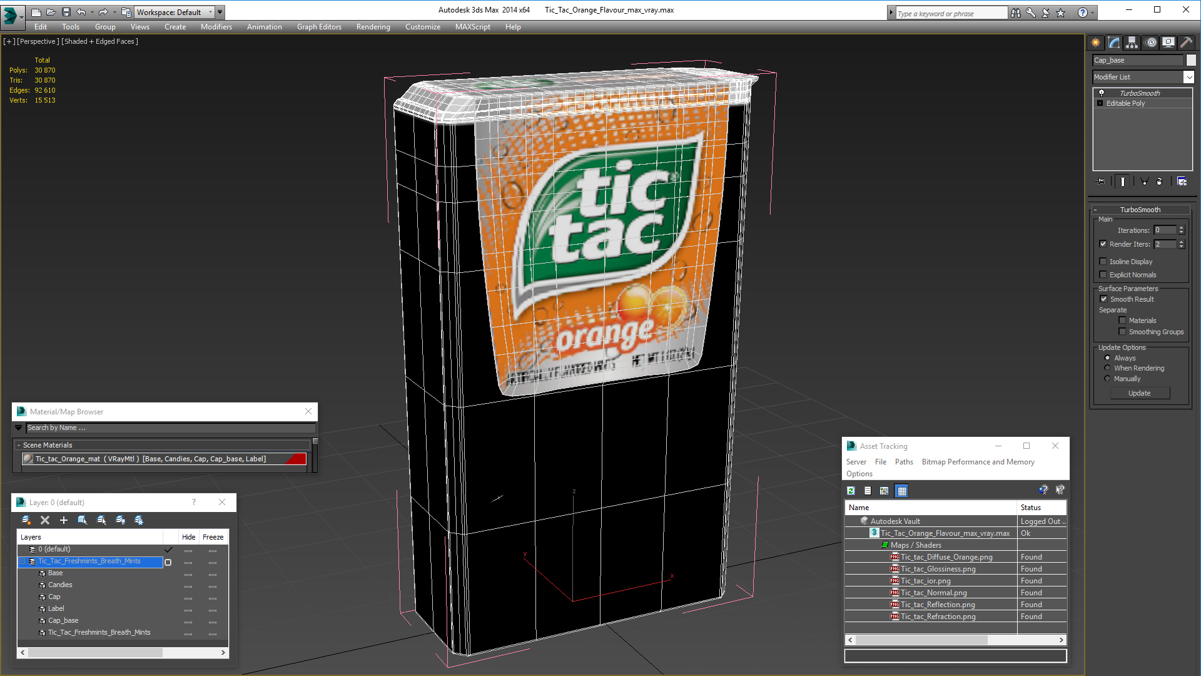Open Undo history dropdown arrow
This screenshot has width=1201, height=676.
pos(92,12)
